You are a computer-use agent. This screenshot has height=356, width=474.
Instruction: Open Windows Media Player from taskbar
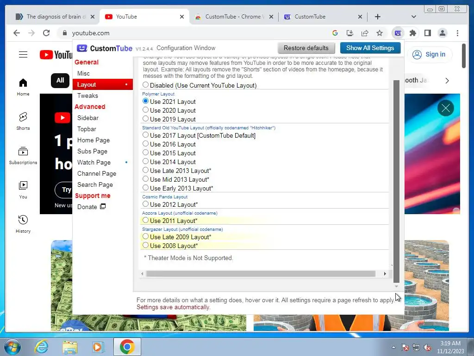tap(98, 347)
